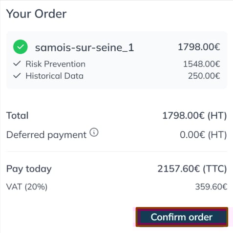Click the Historical Data checkmark
This screenshot has width=233, height=233.
tap(17, 76)
